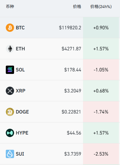Open the BTC coin name link
The image size is (120, 165).
[20, 28]
